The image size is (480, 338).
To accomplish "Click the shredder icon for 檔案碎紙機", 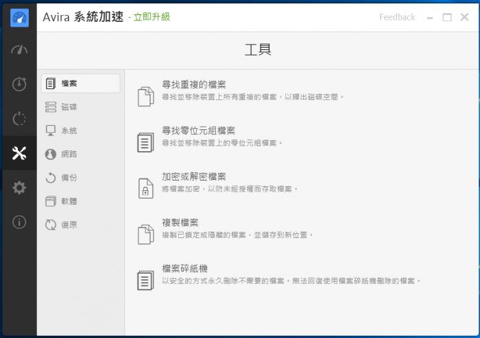I will point(145,281).
